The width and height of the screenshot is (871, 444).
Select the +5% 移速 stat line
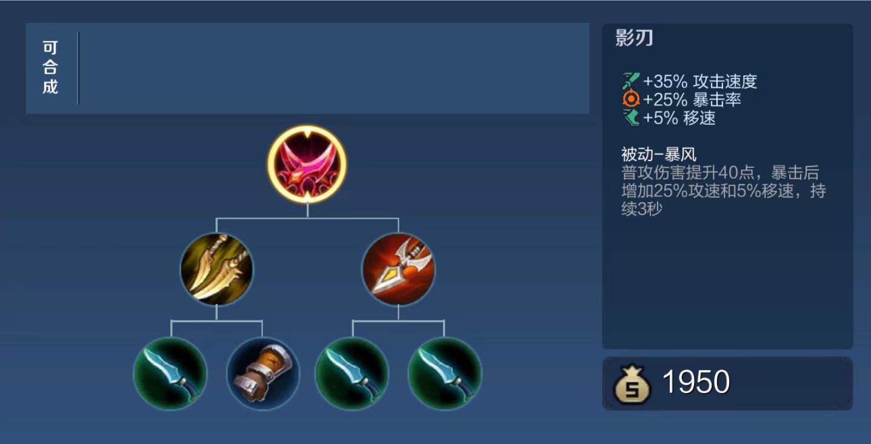tap(669, 118)
